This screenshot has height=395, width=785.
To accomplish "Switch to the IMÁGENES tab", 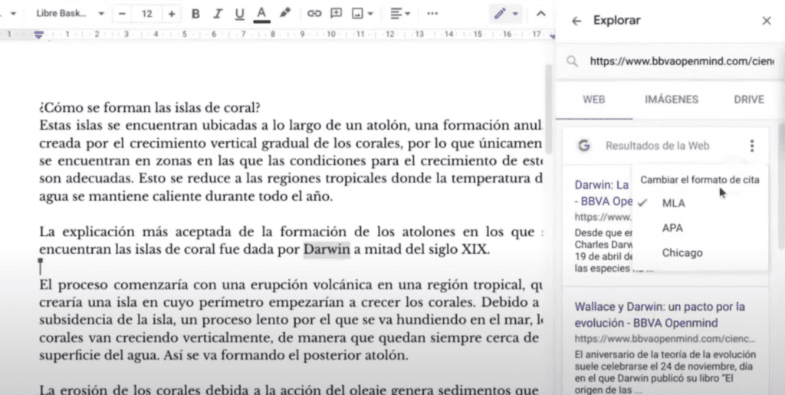I will coord(671,100).
